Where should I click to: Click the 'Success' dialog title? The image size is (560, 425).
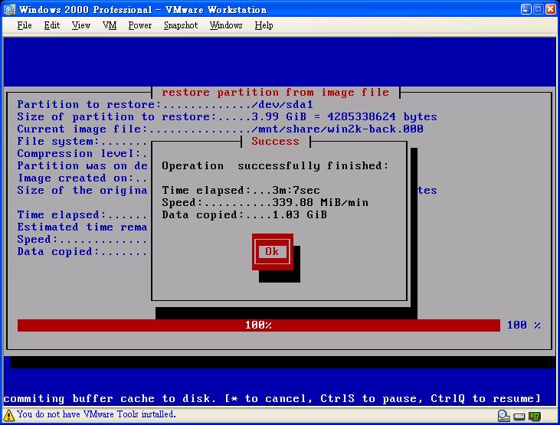[x=275, y=142]
